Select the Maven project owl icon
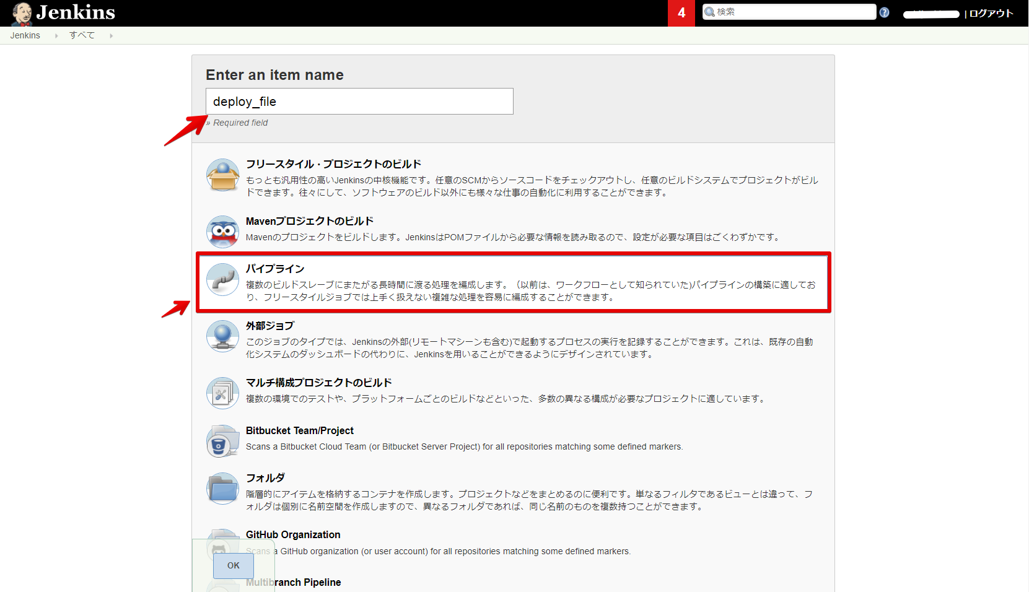This screenshot has height=592, width=1029. tap(223, 232)
